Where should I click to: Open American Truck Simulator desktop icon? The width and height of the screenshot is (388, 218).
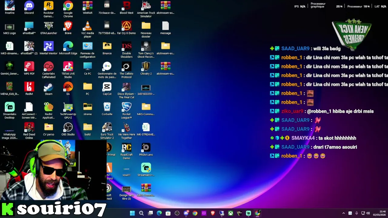146,9
